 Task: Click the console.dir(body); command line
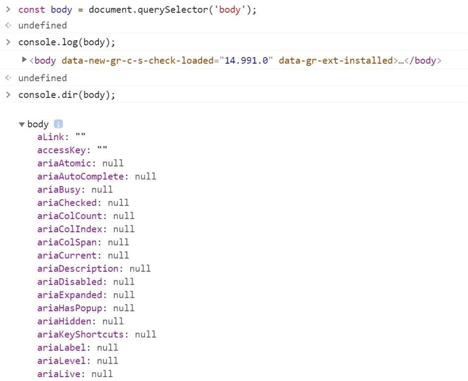tap(67, 95)
